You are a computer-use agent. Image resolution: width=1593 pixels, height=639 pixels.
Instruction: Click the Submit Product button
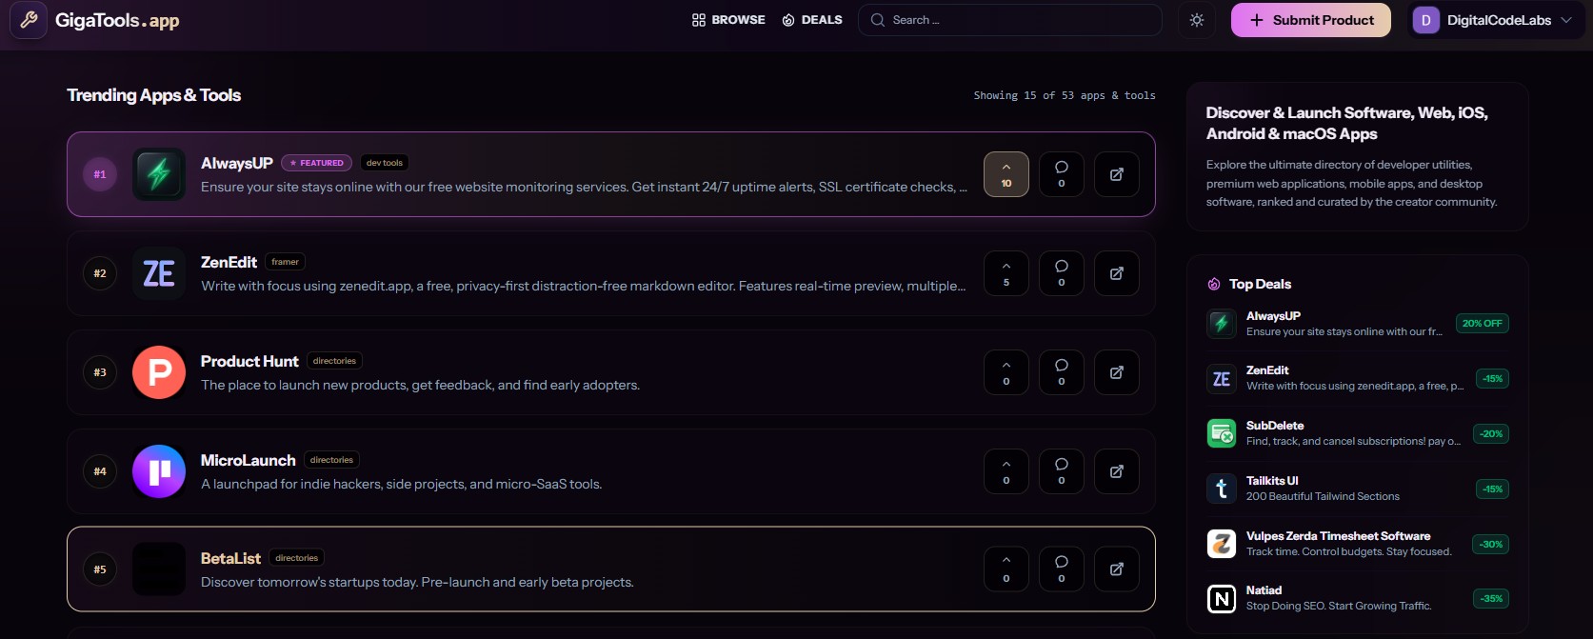click(x=1310, y=20)
